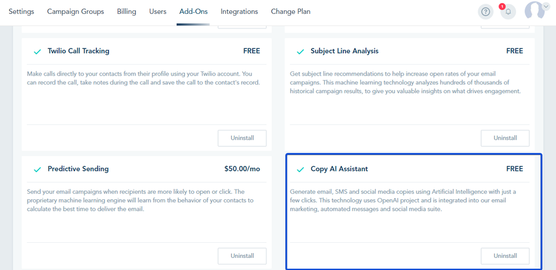The image size is (556, 270).
Task: Navigate to Change Plan tab
Action: [291, 11]
